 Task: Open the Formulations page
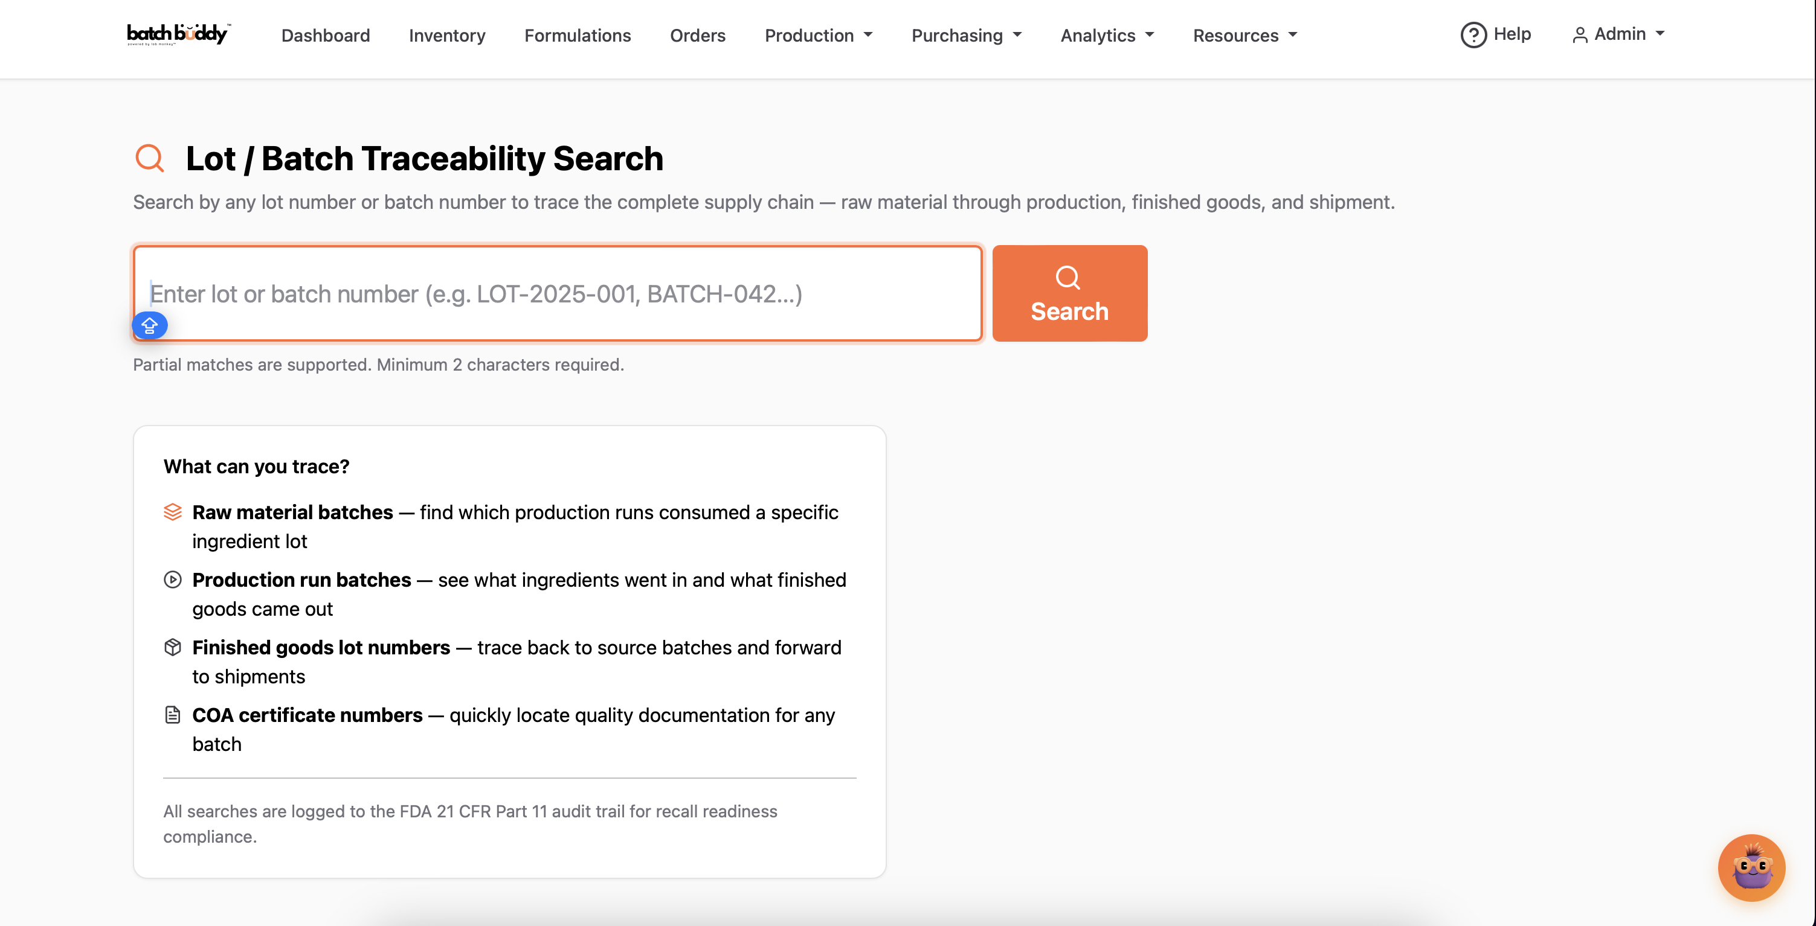coord(578,35)
